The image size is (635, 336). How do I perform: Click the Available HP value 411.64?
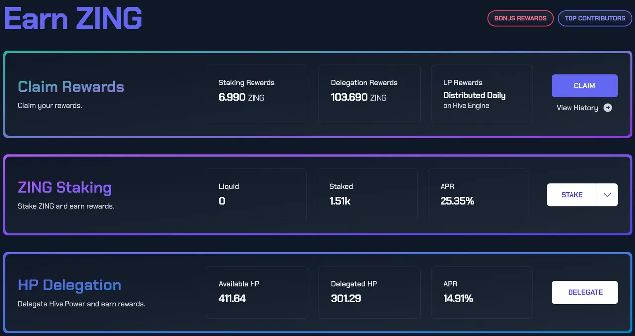click(232, 298)
